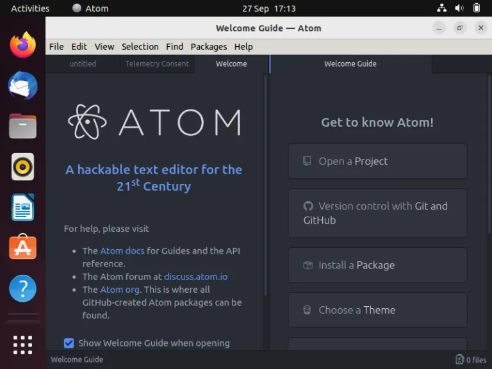Click the Atom logo image
The width and height of the screenshot is (492, 369).
154,122
